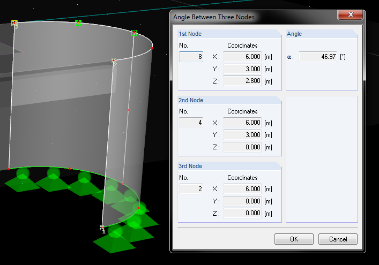Click the 3rd Node section header
This screenshot has width=379, height=265.
click(x=229, y=166)
